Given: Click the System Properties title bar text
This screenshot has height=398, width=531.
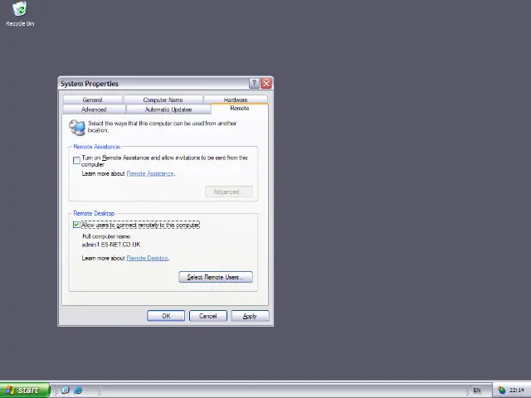Looking at the screenshot, I should click(90, 84).
